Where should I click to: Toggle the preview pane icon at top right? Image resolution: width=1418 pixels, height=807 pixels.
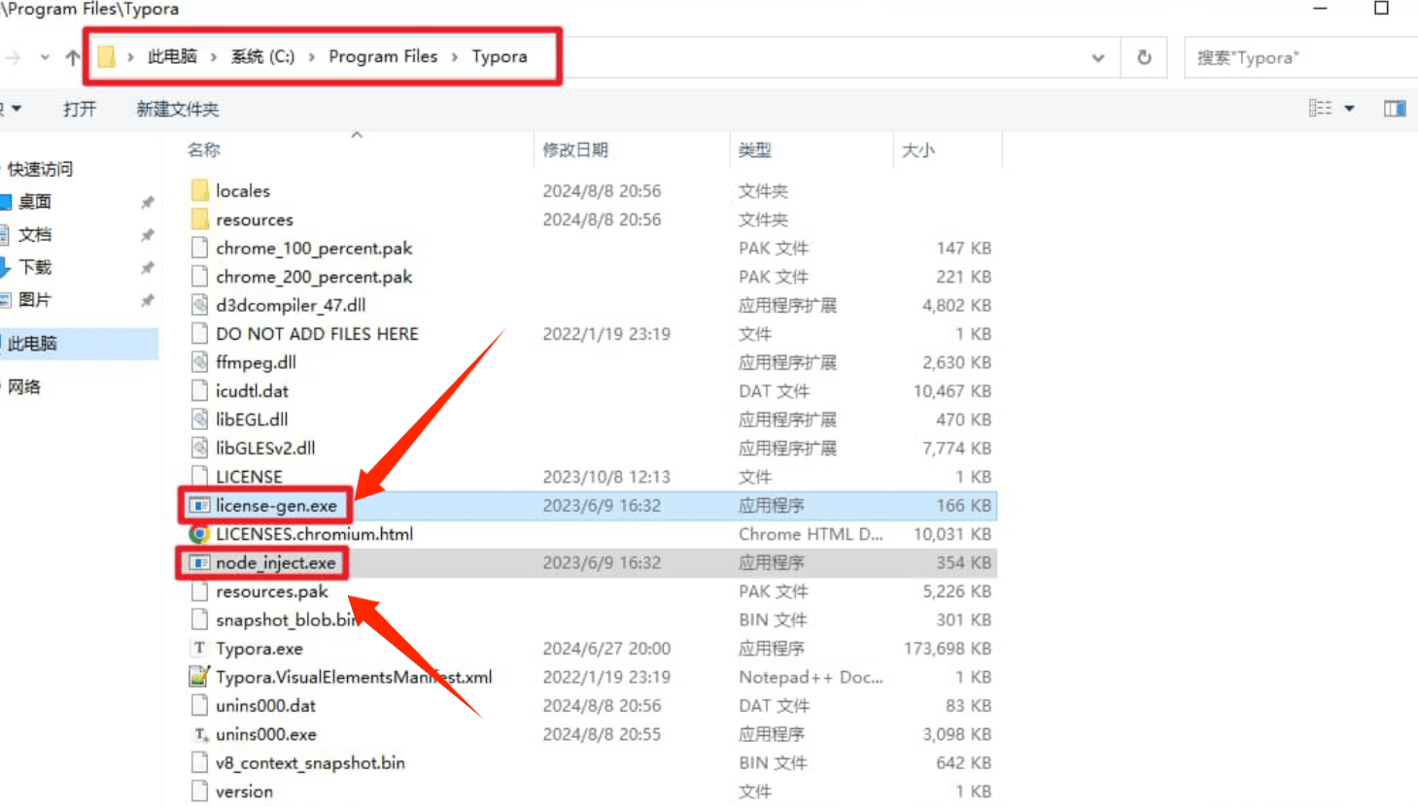(1396, 108)
